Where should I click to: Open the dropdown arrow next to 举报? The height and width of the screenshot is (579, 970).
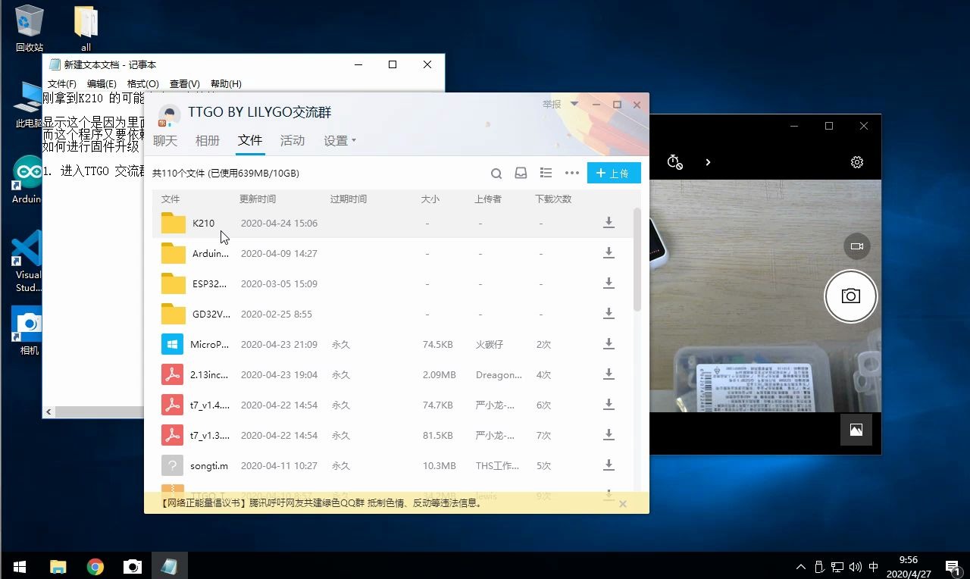pos(574,105)
